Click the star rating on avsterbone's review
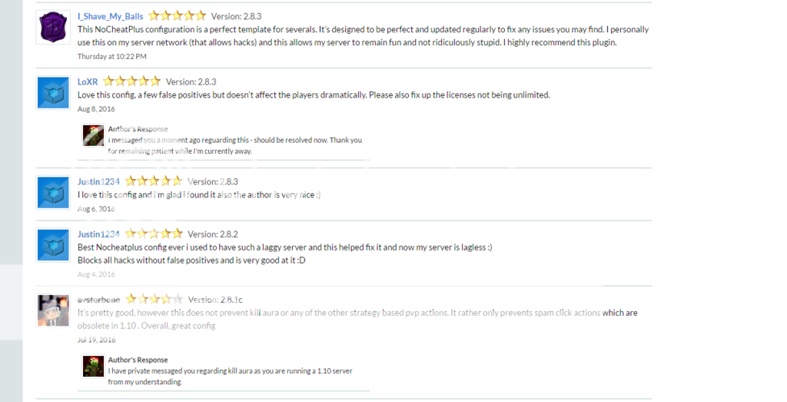Viewport: 787px width, 402px height. tap(154, 299)
